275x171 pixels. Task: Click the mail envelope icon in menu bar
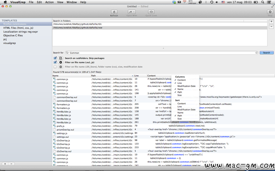[x=179, y=2]
